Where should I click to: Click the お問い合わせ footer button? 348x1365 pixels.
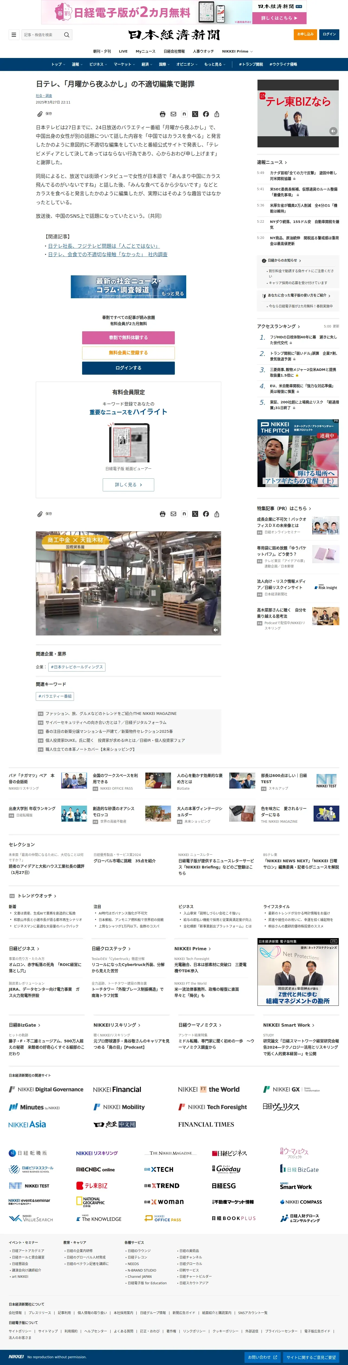coord(262,1357)
